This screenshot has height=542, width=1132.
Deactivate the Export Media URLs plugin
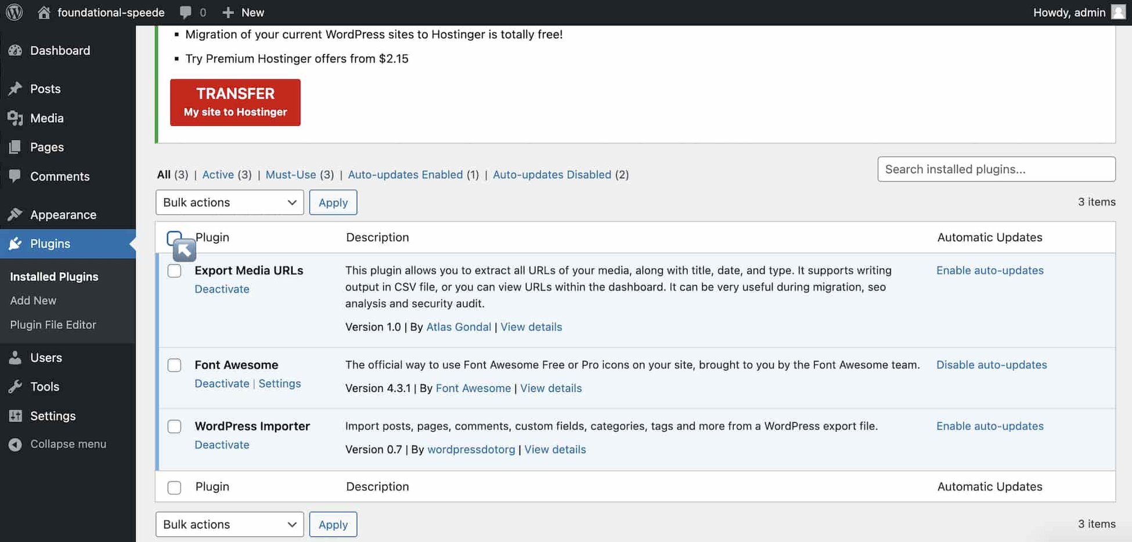222,288
